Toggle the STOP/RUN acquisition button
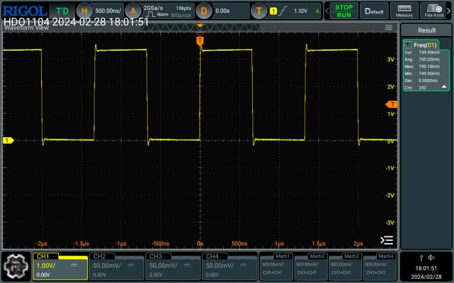The height and width of the screenshot is (283, 454). tap(343, 10)
